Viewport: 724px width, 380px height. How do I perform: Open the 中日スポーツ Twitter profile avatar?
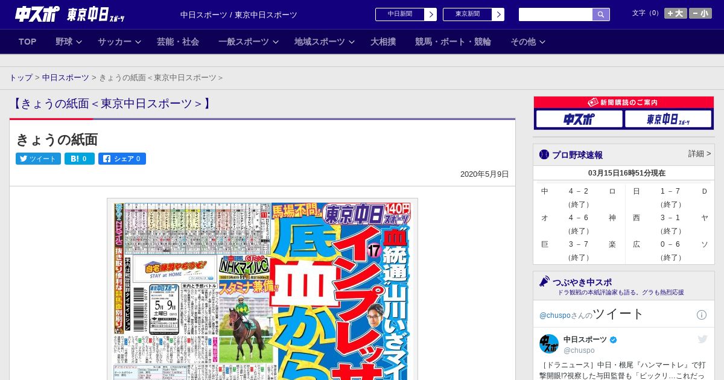pos(549,344)
